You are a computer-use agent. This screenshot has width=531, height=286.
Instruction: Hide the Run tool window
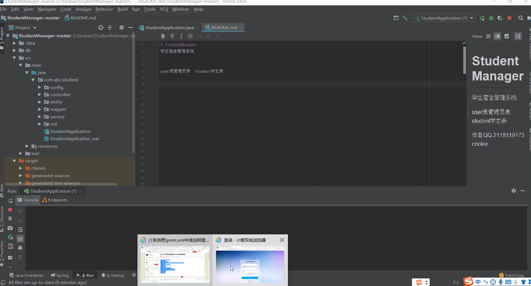[523, 191]
